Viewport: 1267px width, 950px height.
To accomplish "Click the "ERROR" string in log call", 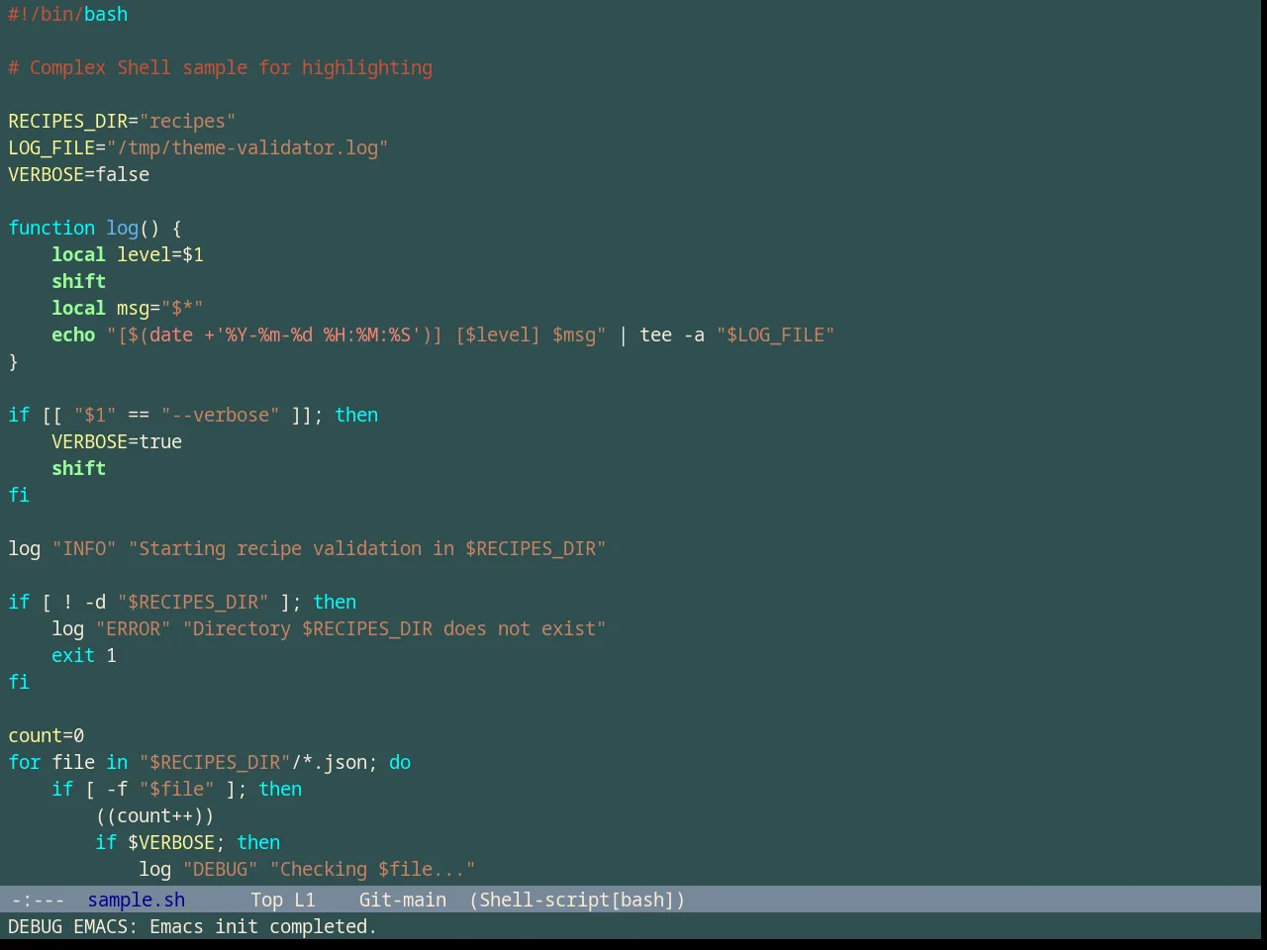I will (x=134, y=628).
